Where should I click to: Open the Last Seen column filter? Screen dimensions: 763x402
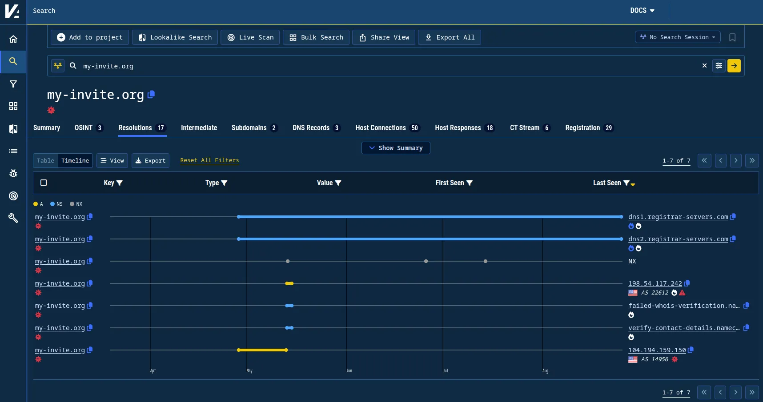click(x=626, y=183)
